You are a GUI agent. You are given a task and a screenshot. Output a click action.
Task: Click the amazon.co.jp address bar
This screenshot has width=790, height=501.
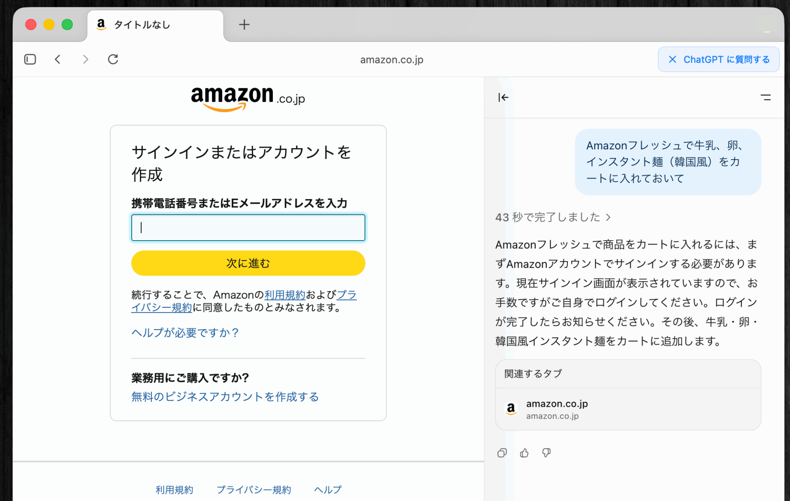point(391,60)
